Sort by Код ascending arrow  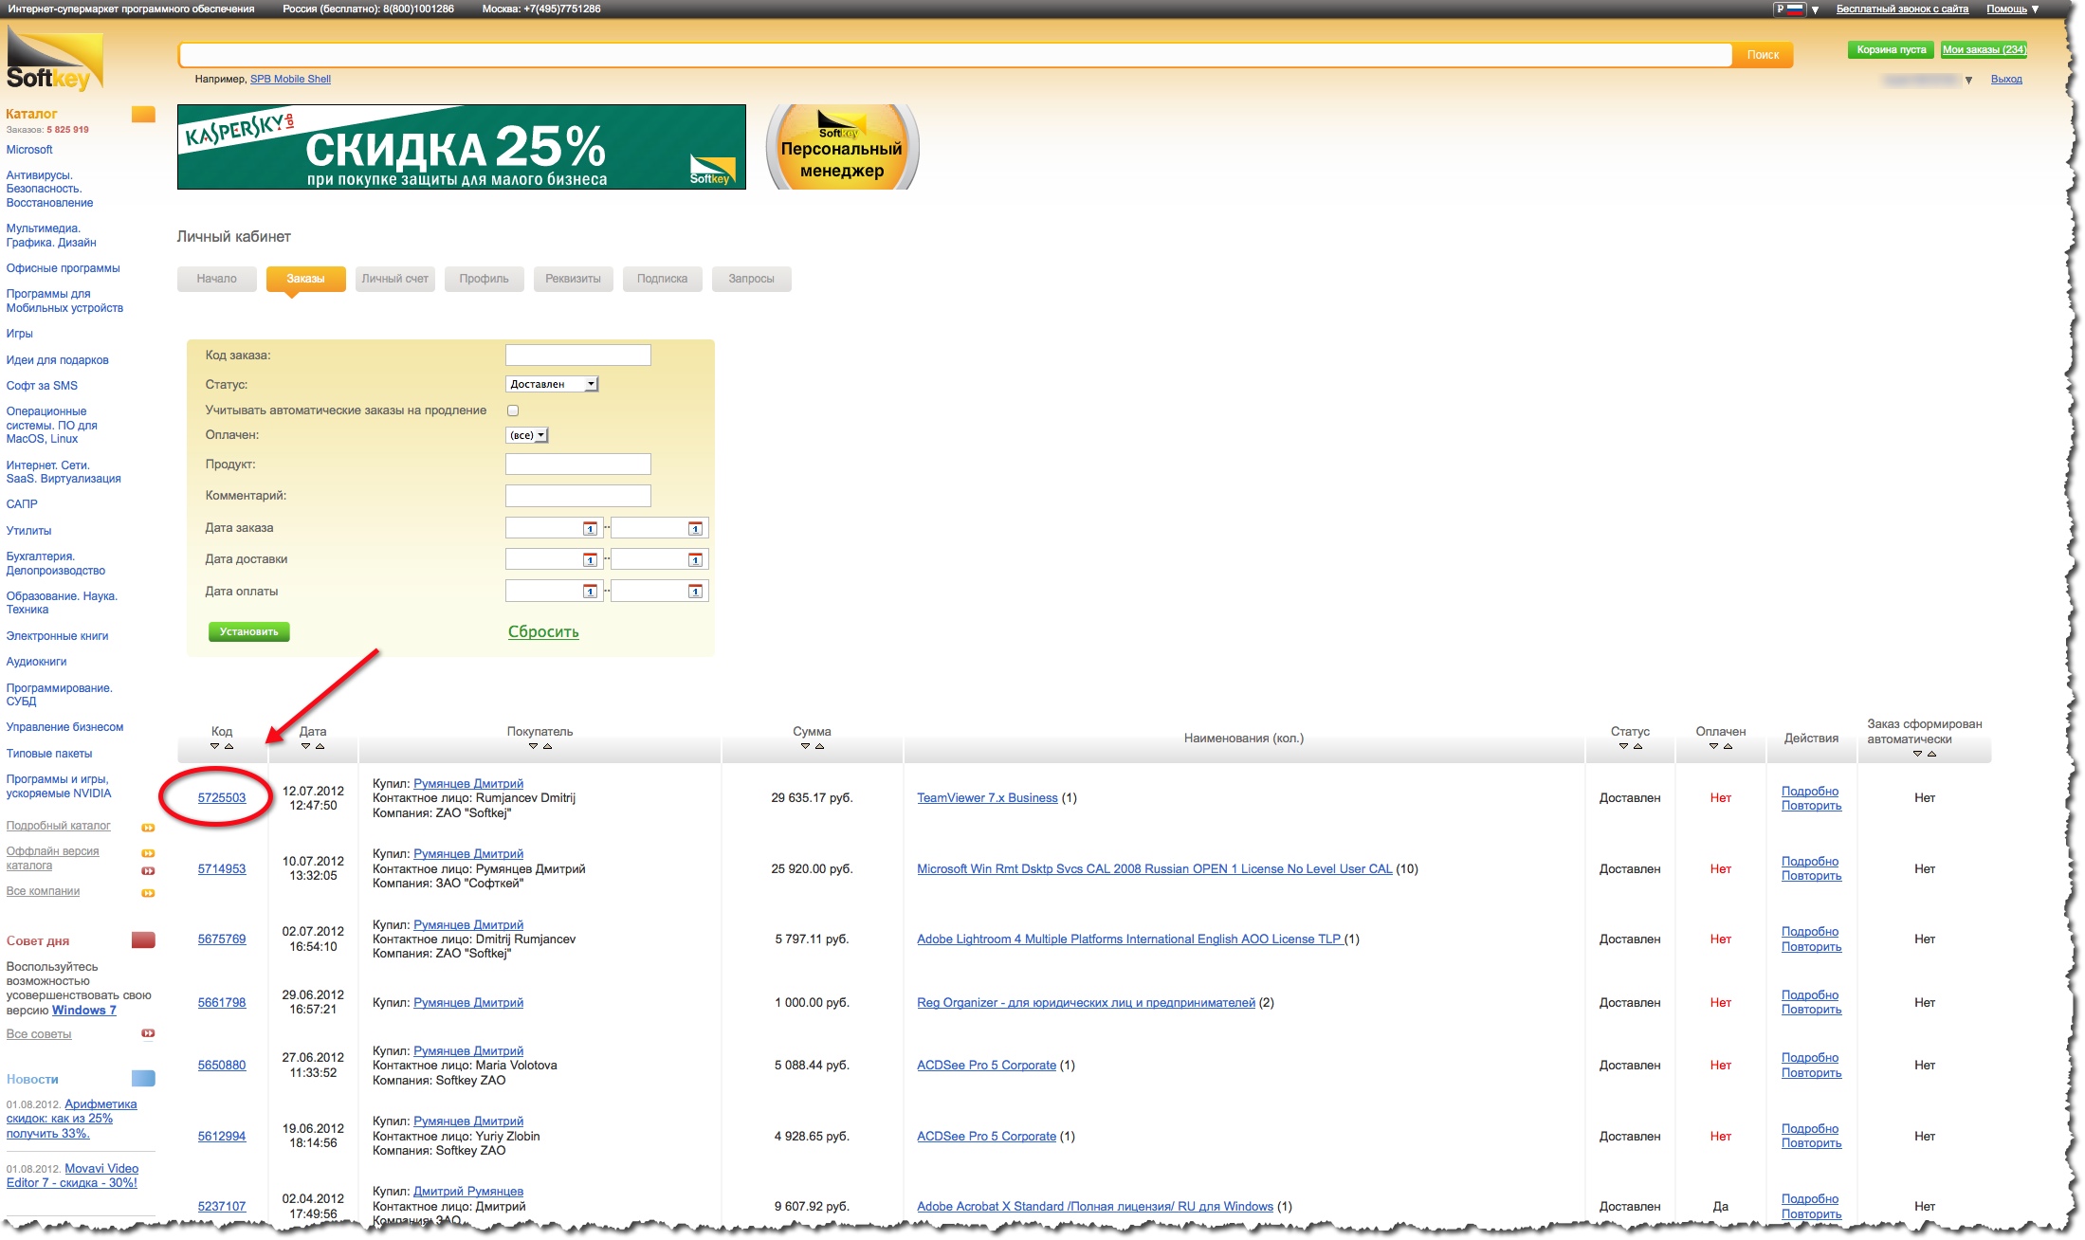pyautogui.click(x=229, y=746)
